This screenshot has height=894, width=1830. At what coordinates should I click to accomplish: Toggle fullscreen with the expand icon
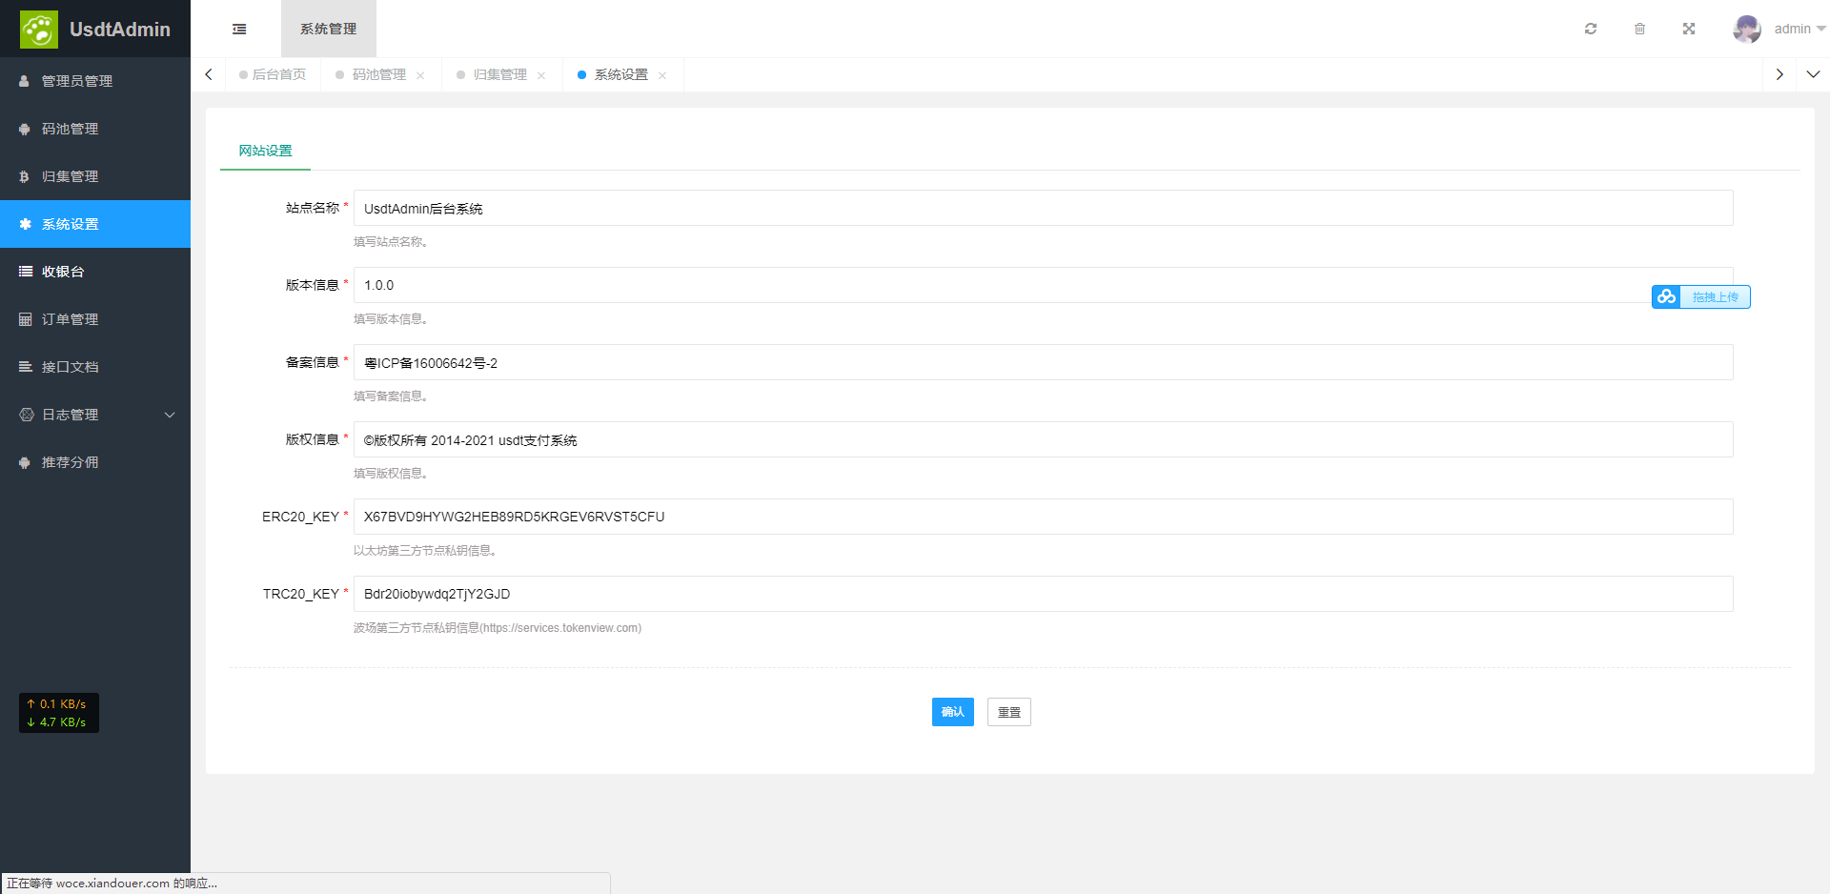pos(1689,29)
